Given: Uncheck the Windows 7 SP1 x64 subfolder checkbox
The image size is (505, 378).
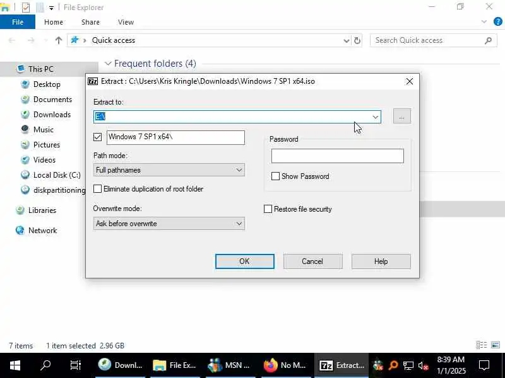Looking at the screenshot, I should click(x=98, y=137).
